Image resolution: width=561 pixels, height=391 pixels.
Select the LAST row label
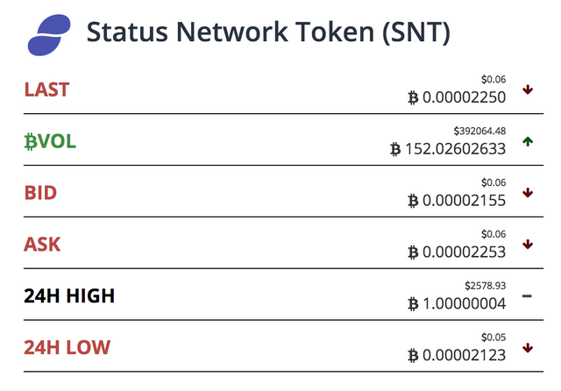pos(46,89)
